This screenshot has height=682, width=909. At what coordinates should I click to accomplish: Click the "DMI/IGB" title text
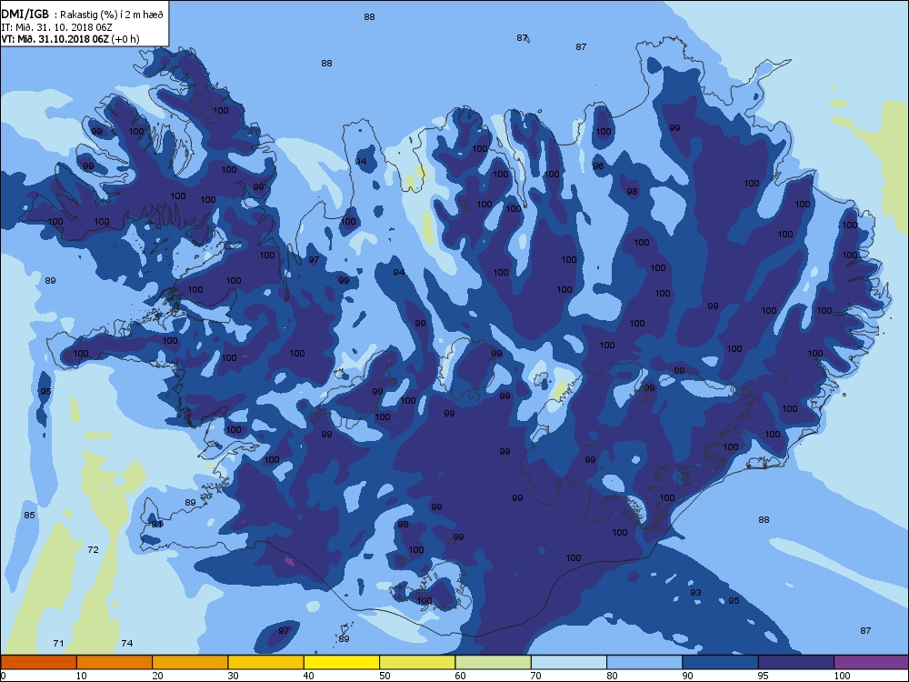coord(25,14)
